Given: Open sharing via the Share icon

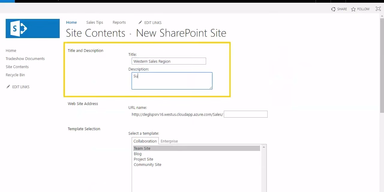Looking at the screenshot, I should click(339, 9).
